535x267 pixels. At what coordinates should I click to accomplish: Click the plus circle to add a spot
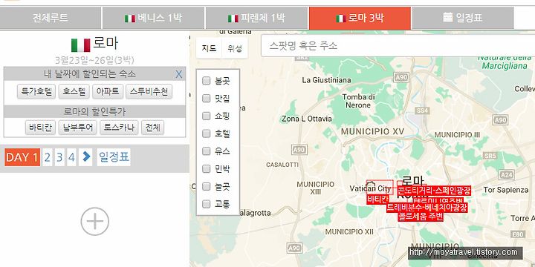pos(95,221)
